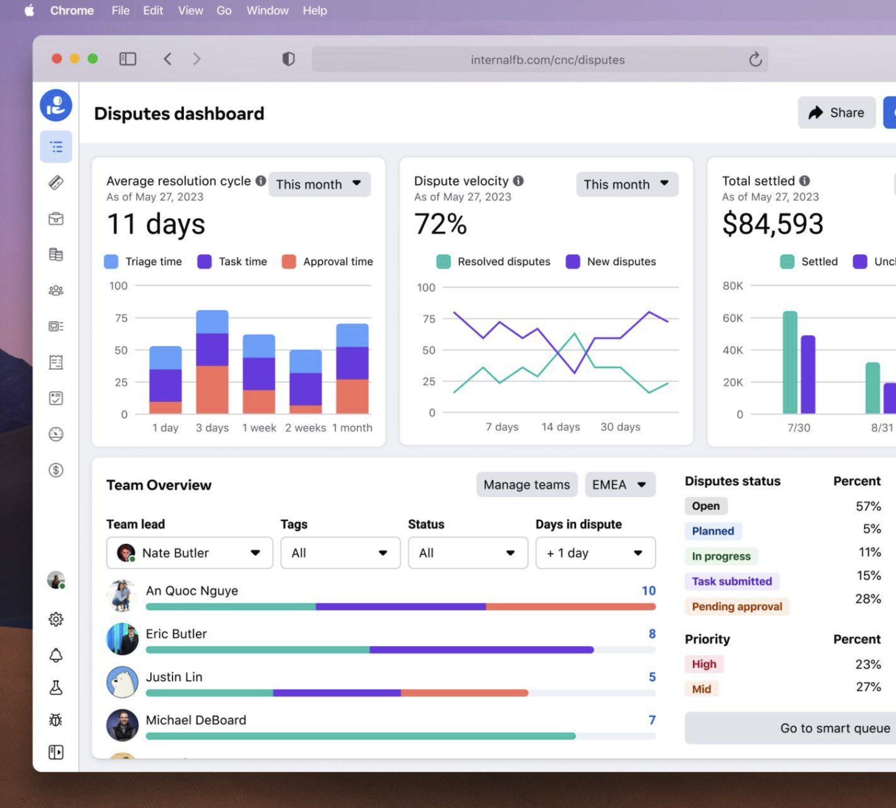This screenshot has height=808, width=896.
Task: Select the speedometer gauge sidebar icon
Action: tap(56, 434)
